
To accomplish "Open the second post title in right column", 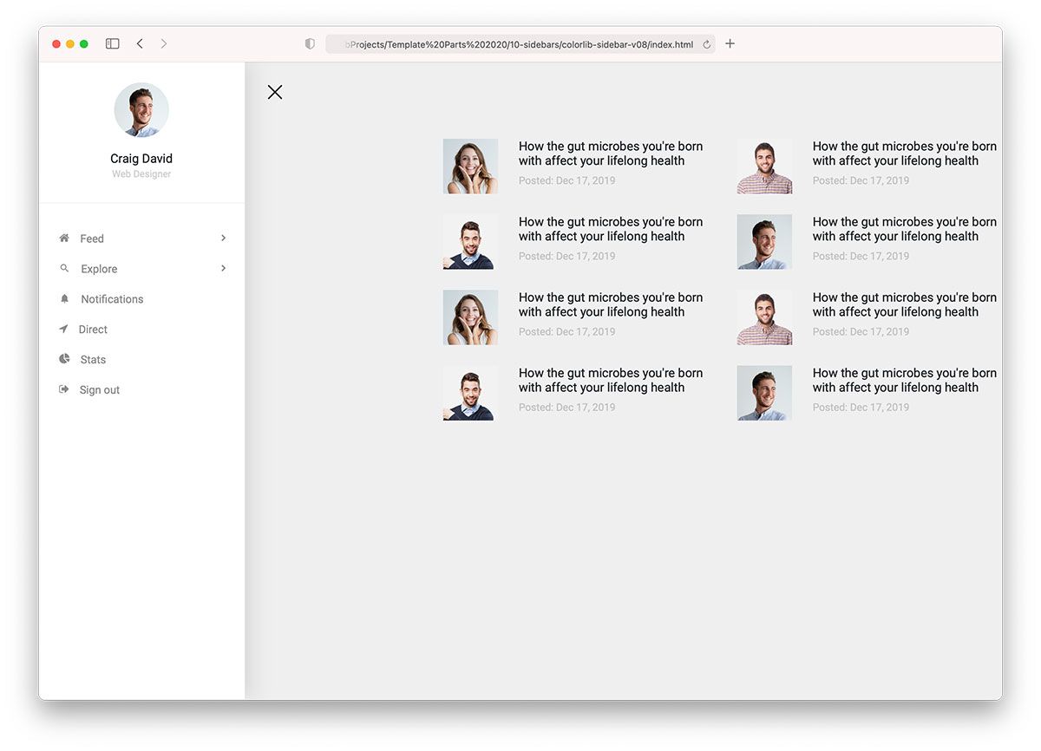I will (905, 229).
